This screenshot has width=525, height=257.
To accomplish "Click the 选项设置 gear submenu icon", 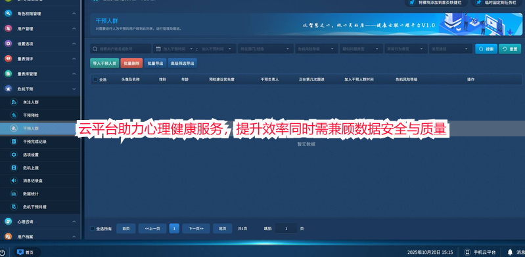I will tap(14, 155).
